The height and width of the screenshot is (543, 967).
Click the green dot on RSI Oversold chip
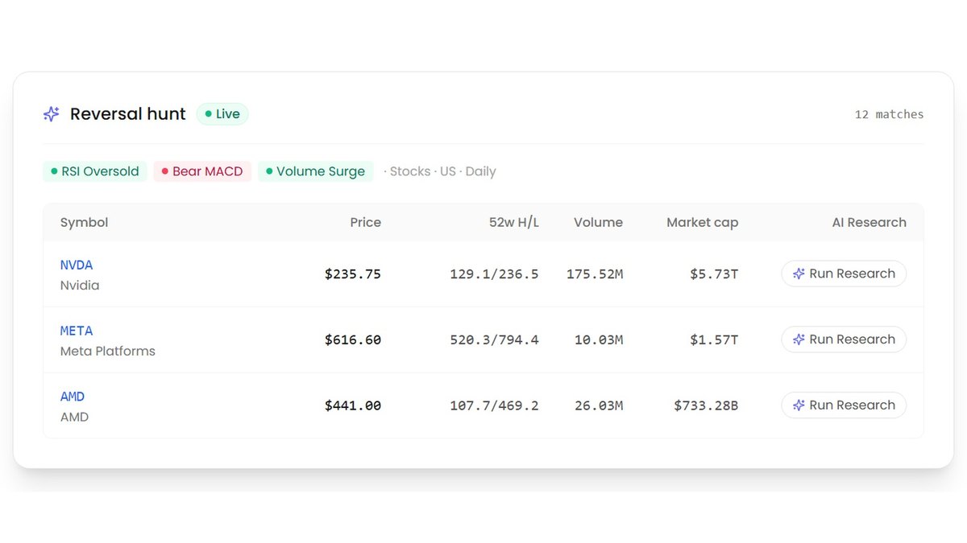pos(54,171)
